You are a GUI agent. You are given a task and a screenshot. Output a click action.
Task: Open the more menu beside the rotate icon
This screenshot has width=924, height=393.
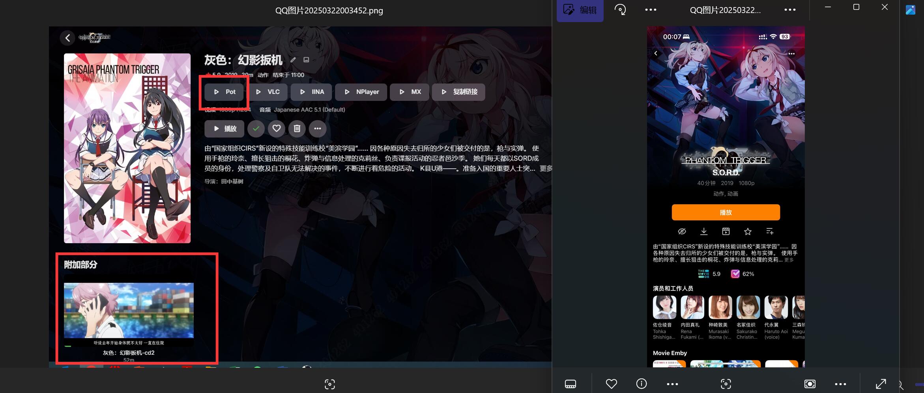(651, 10)
